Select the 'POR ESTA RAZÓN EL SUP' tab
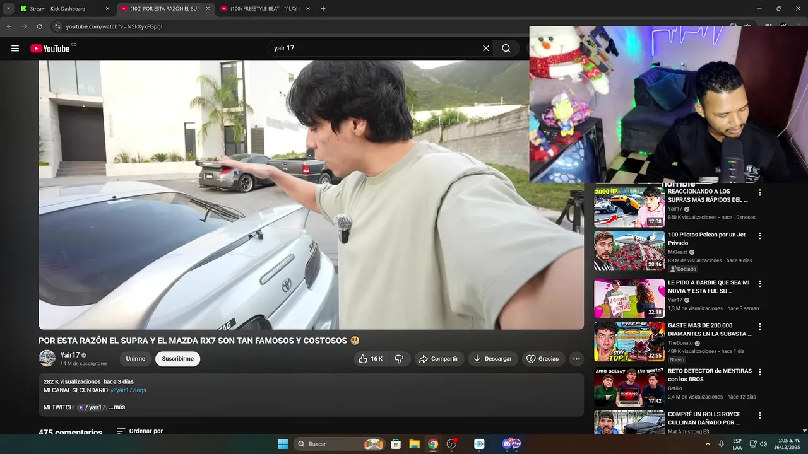This screenshot has width=808, height=454. pyautogui.click(x=165, y=9)
